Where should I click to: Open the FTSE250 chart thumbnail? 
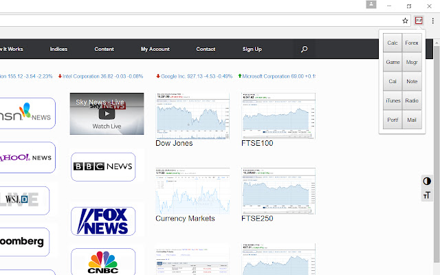(x=278, y=191)
